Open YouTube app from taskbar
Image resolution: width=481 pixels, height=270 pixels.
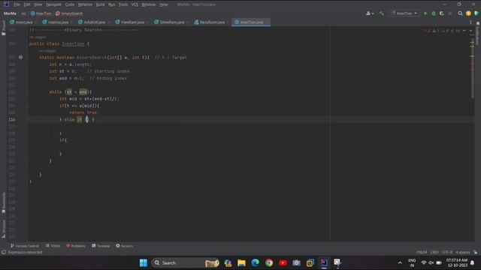283,262
